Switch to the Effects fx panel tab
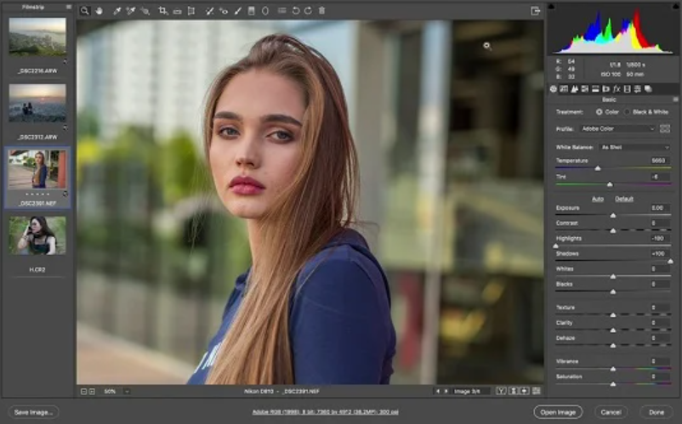The image size is (682, 424). (x=617, y=89)
